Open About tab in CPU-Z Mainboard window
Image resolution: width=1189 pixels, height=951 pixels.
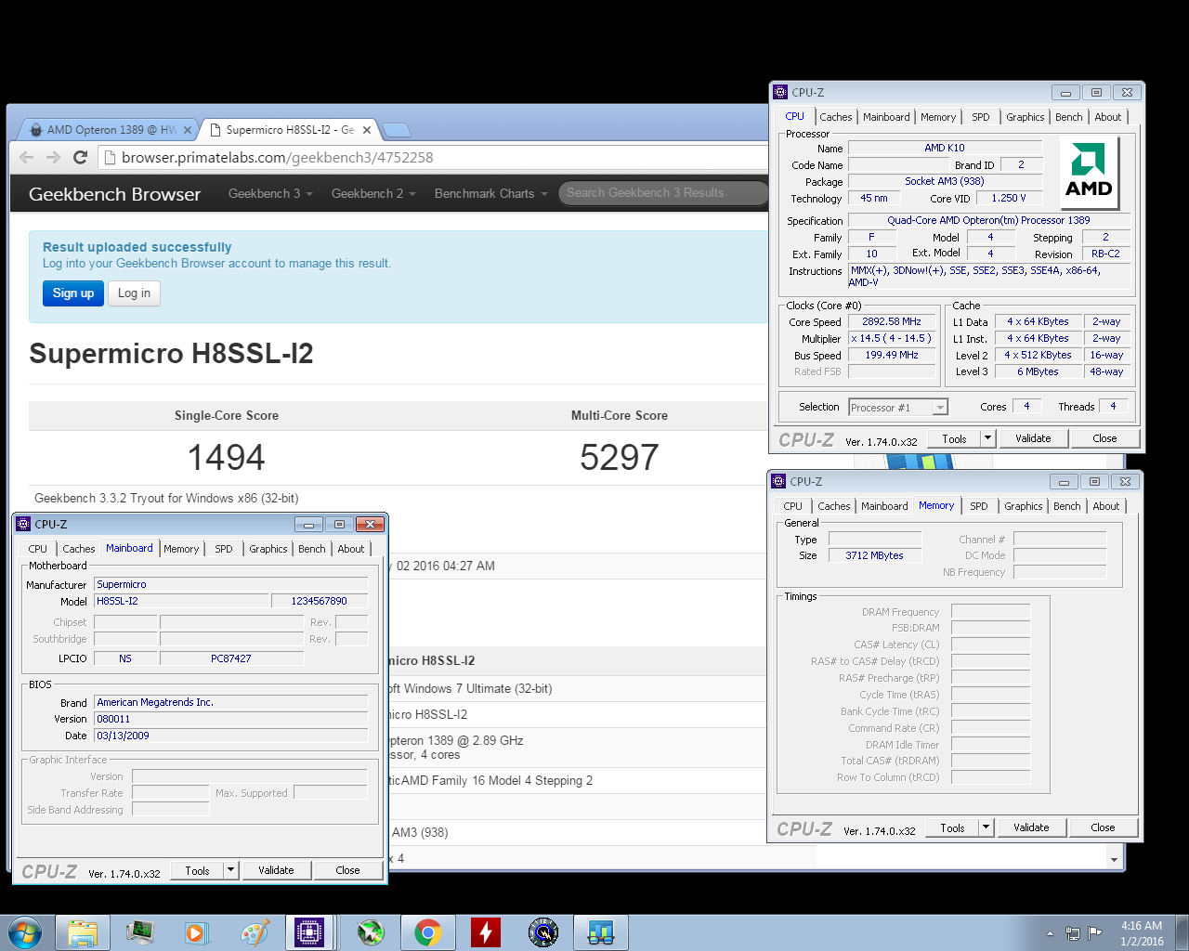click(x=351, y=549)
